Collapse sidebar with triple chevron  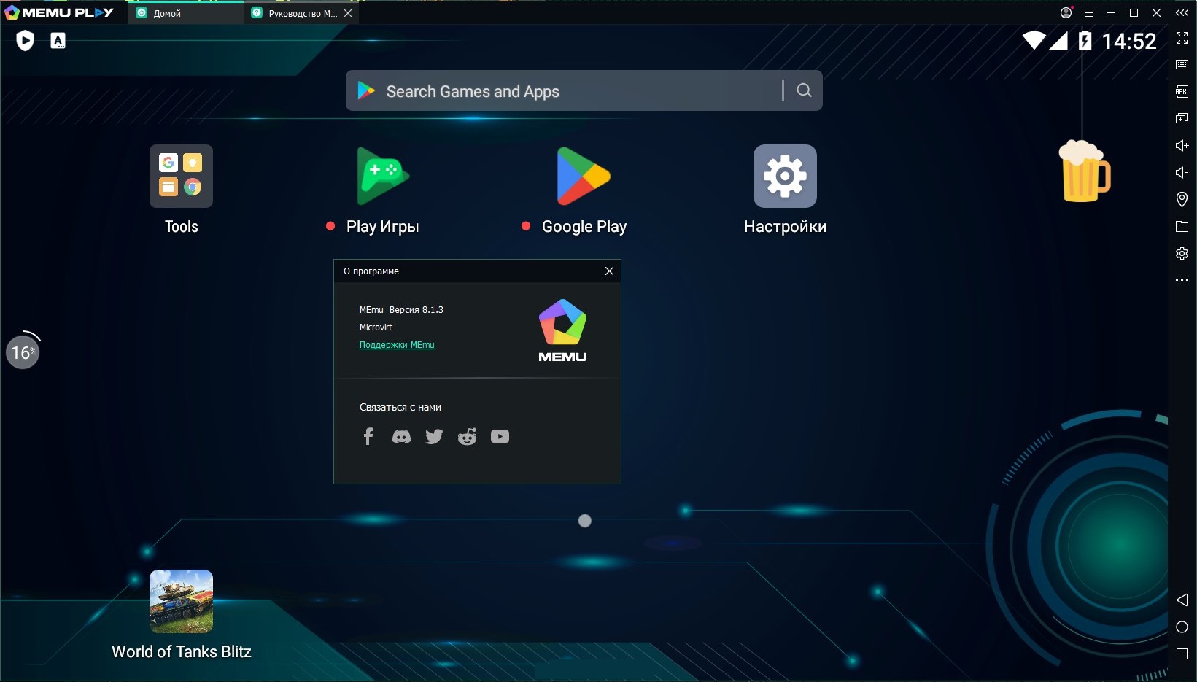(x=1182, y=12)
